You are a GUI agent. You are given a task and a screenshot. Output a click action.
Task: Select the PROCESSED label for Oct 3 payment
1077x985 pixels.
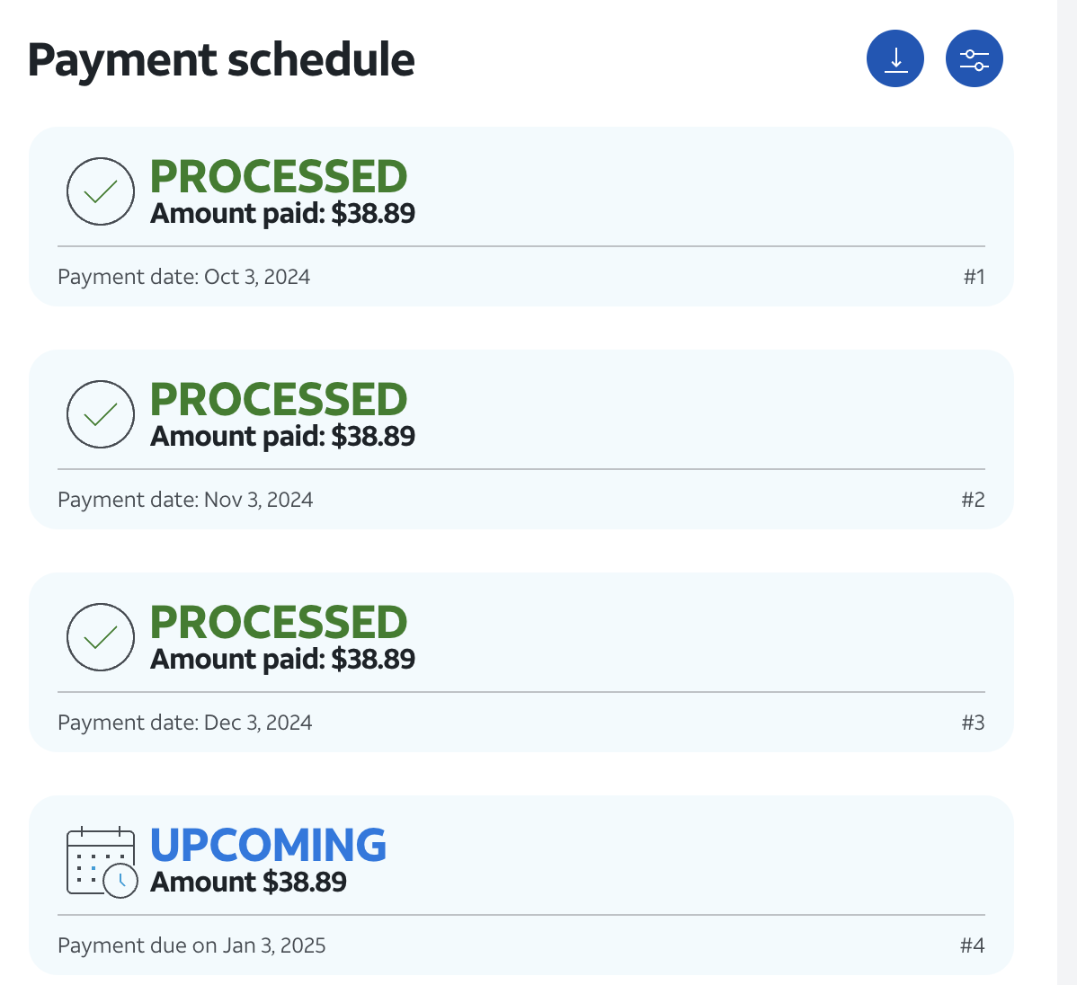tap(279, 177)
